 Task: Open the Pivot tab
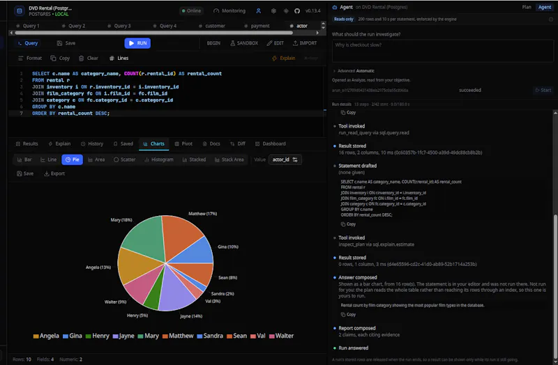183,143
